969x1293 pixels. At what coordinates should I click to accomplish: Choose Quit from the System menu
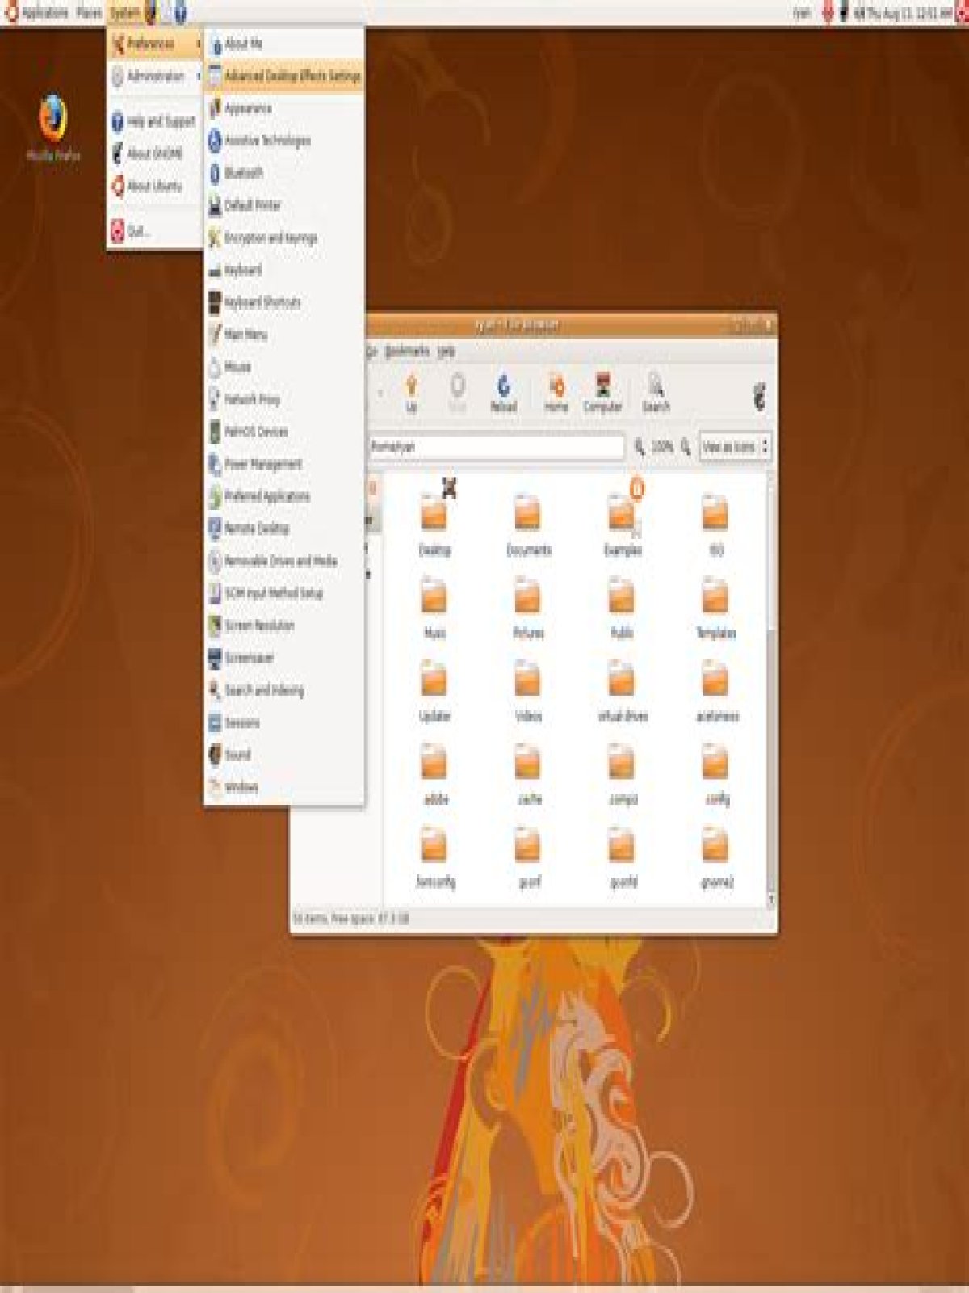click(x=154, y=231)
